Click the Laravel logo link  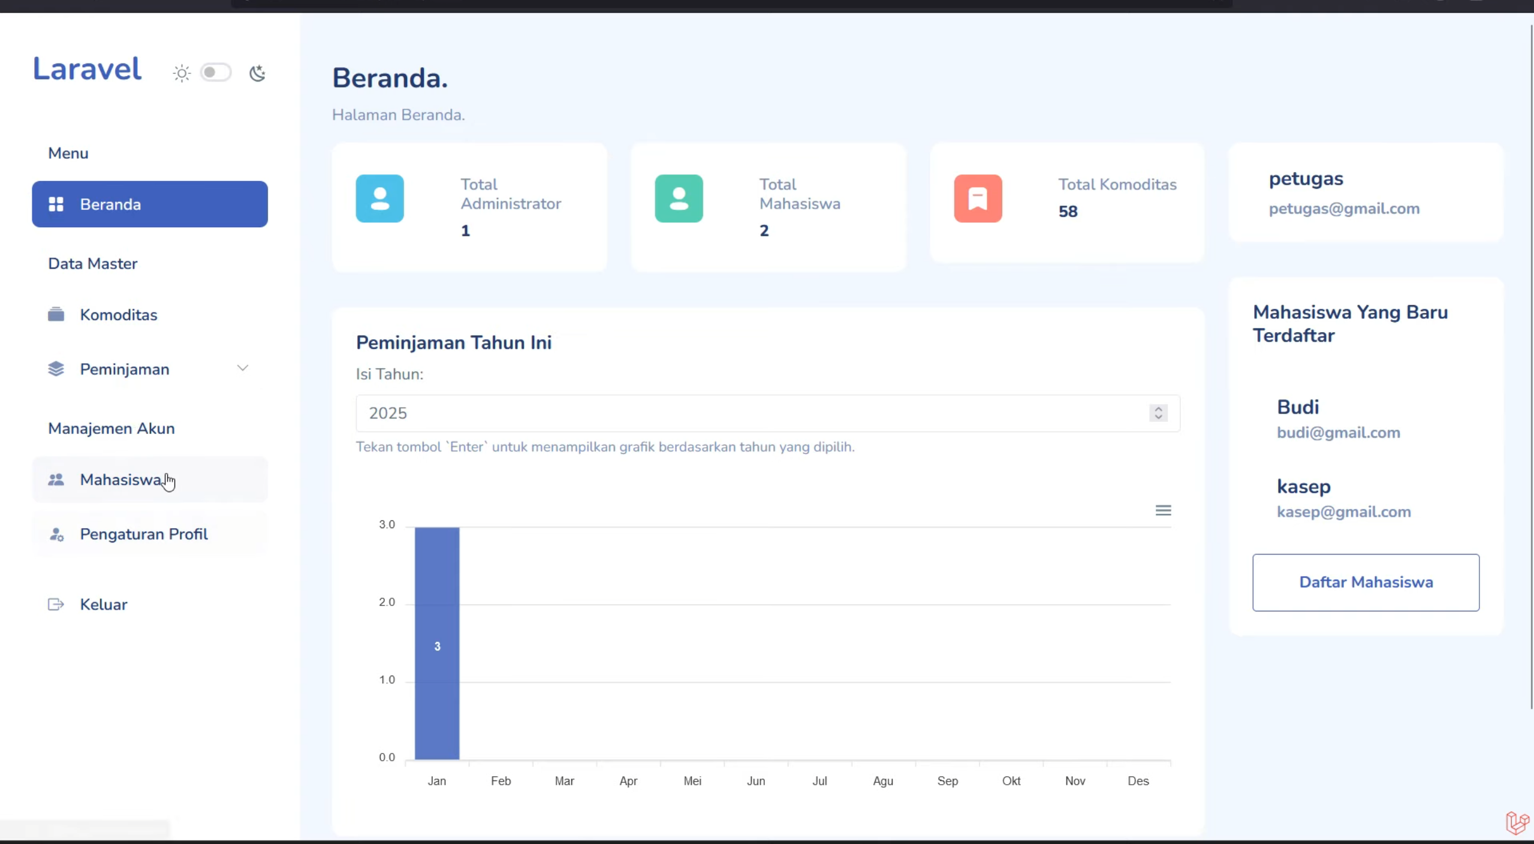pyautogui.click(x=87, y=68)
